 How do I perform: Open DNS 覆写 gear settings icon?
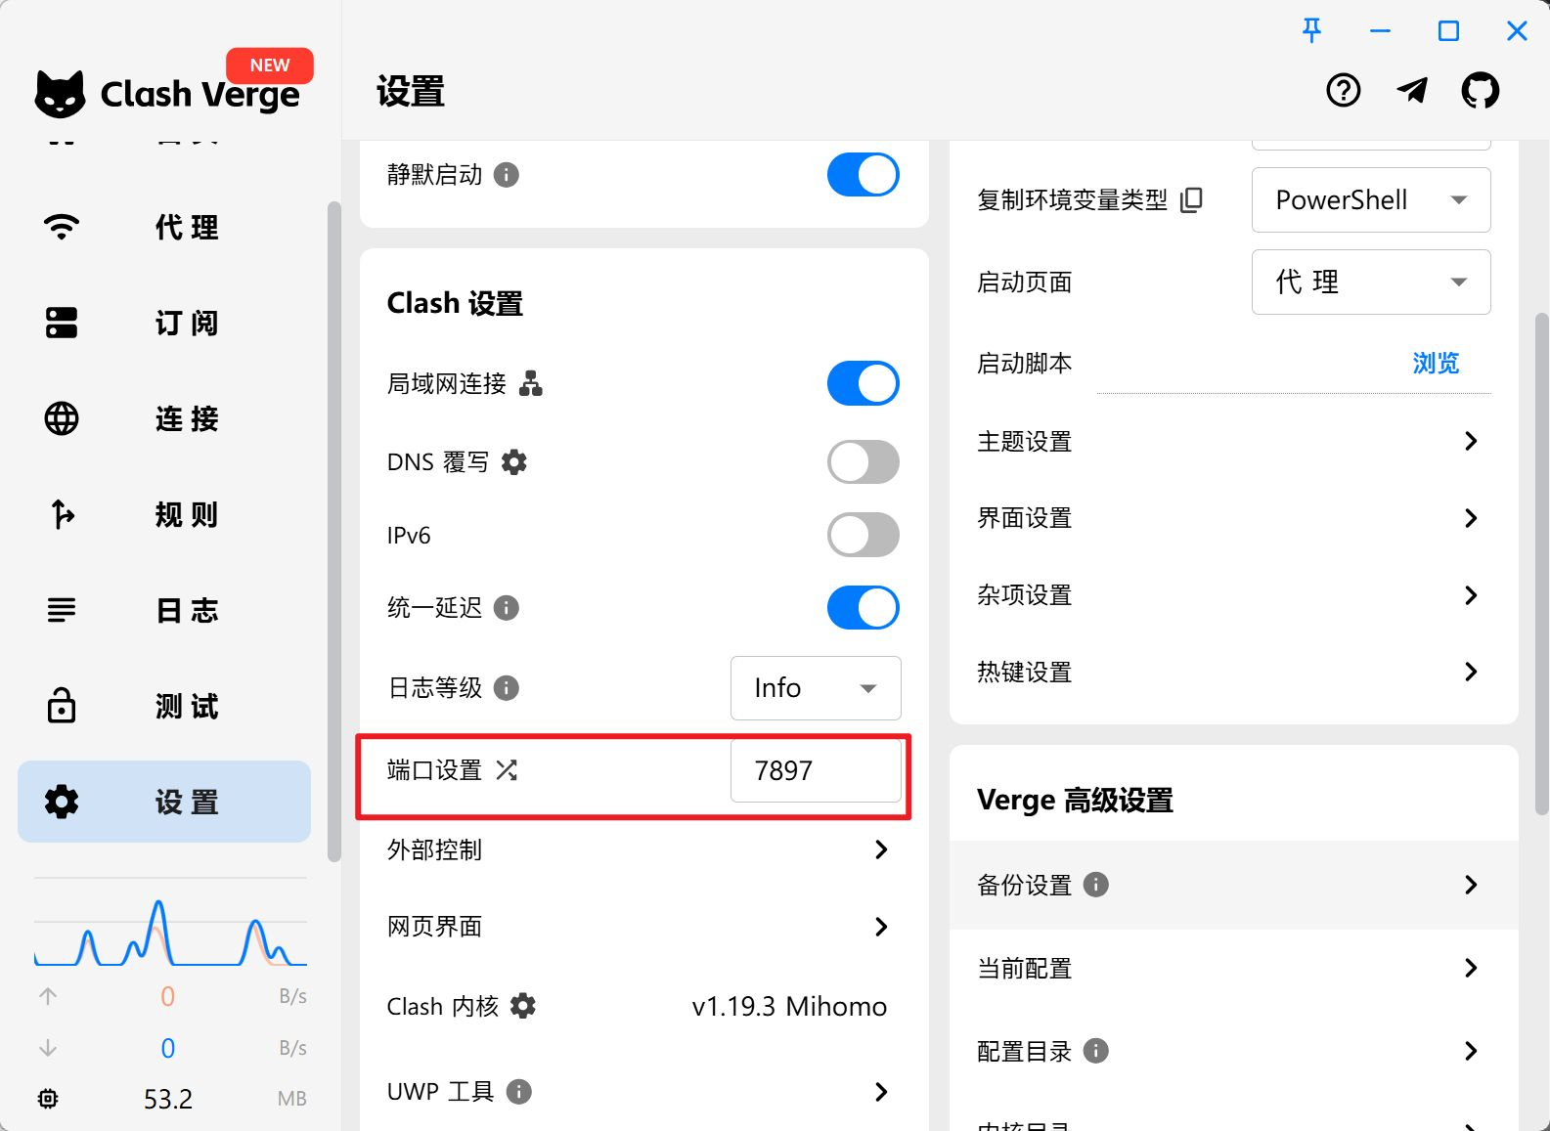point(514,462)
